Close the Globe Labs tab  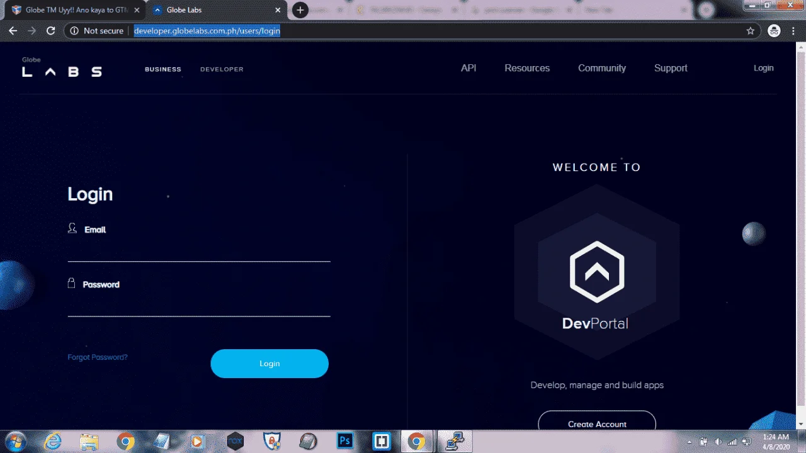click(x=278, y=10)
